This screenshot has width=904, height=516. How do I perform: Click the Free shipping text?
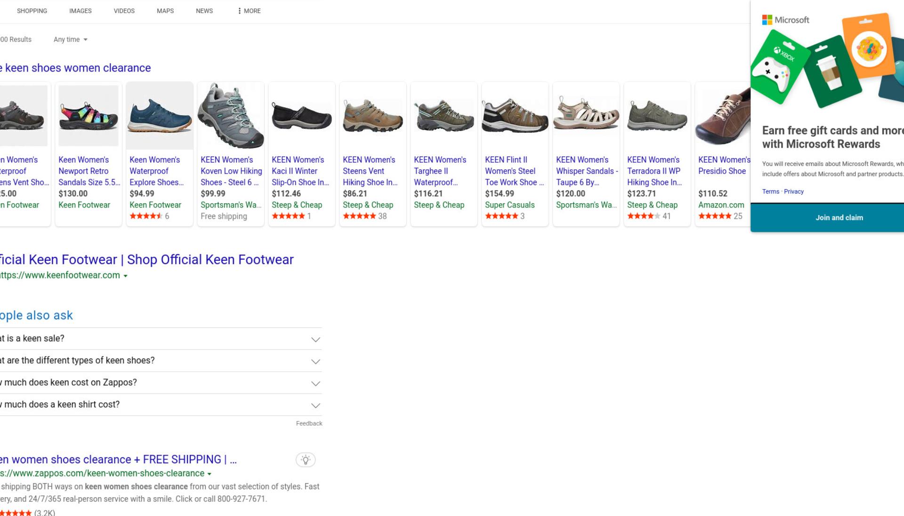click(224, 216)
